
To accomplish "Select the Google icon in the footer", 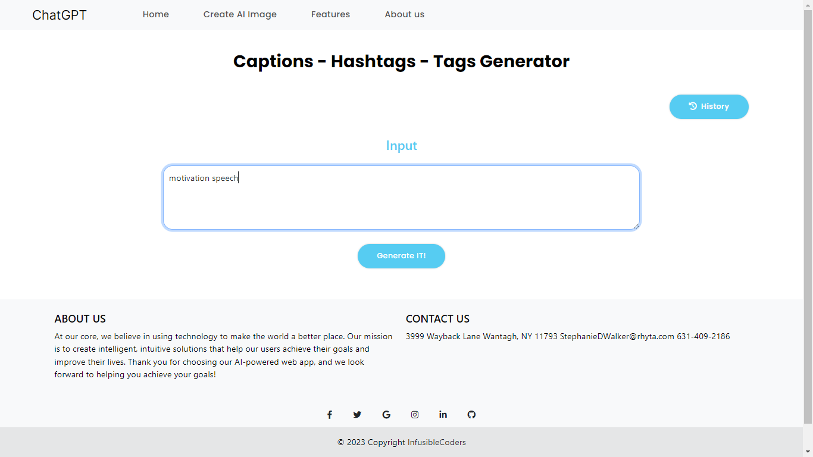I will (x=386, y=414).
